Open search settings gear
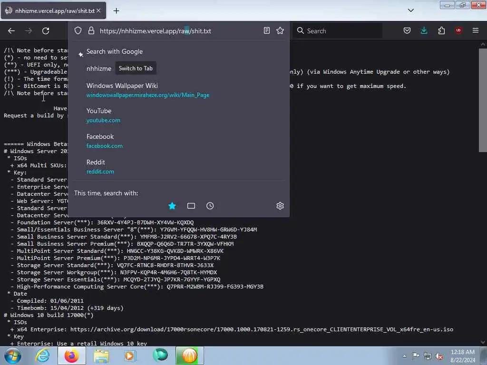This screenshot has width=487, height=365. point(280,206)
